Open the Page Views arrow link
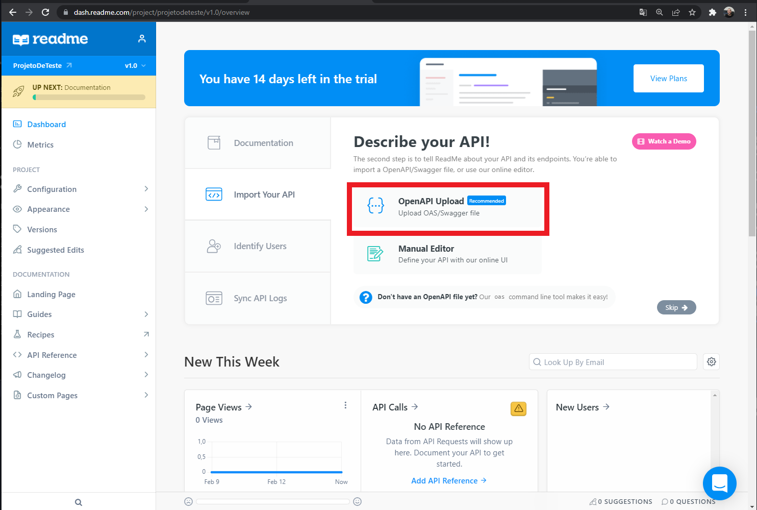 [x=249, y=407]
